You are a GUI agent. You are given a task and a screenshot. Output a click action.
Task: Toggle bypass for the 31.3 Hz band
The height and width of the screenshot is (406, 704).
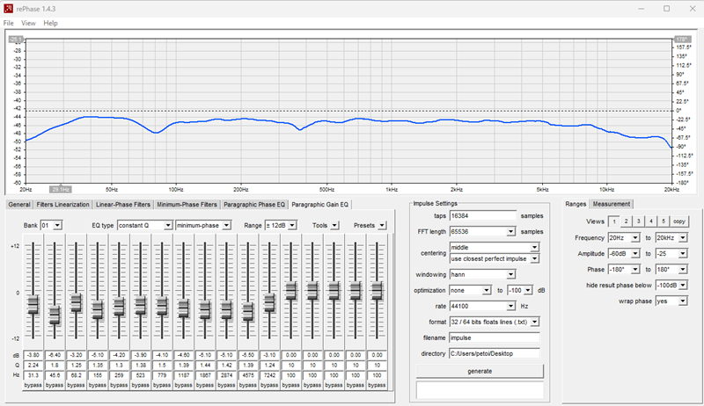click(33, 385)
